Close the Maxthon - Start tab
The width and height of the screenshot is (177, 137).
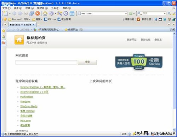pyautogui.click(x=34, y=25)
